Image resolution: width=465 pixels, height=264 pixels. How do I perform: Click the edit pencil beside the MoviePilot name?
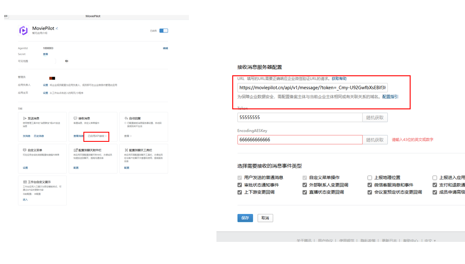(57, 28)
